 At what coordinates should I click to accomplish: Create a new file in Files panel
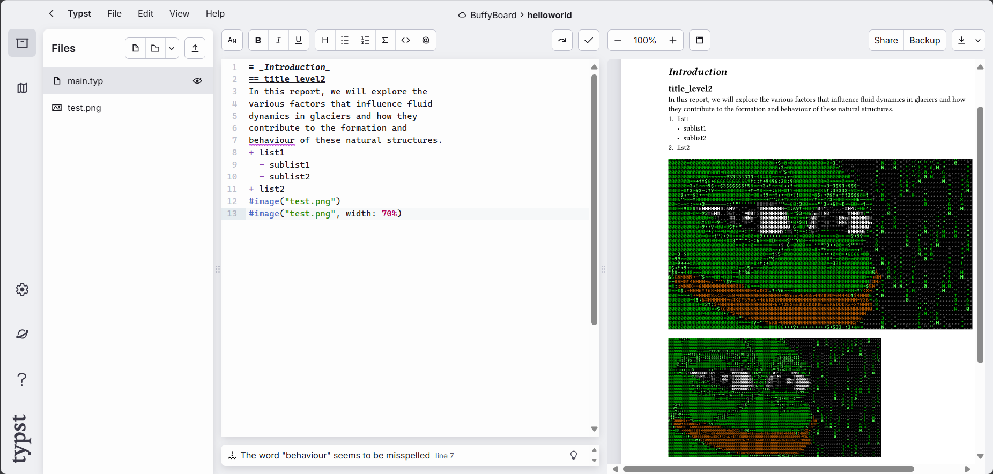(x=135, y=48)
